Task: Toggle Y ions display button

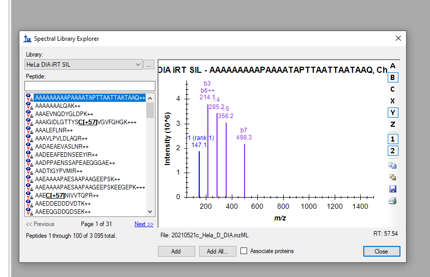Action: 393,113
